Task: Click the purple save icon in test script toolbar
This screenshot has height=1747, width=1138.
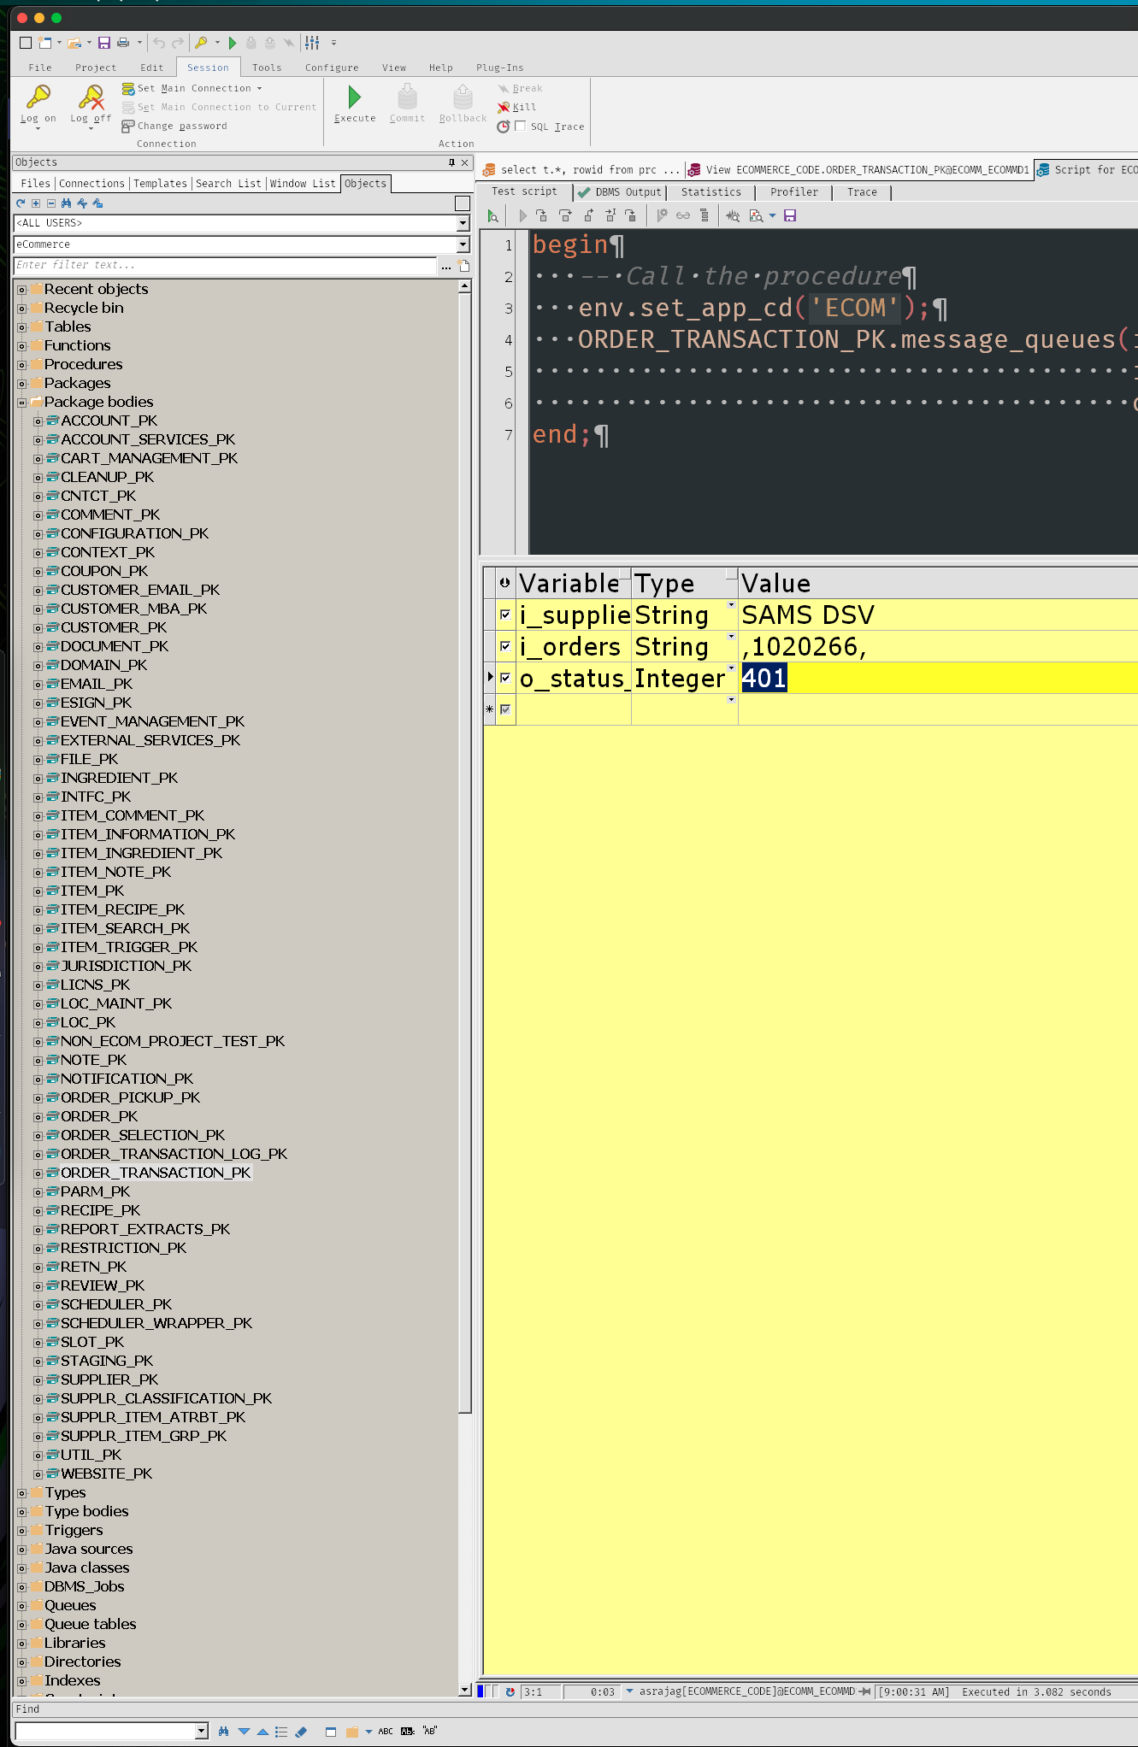Action: [790, 216]
